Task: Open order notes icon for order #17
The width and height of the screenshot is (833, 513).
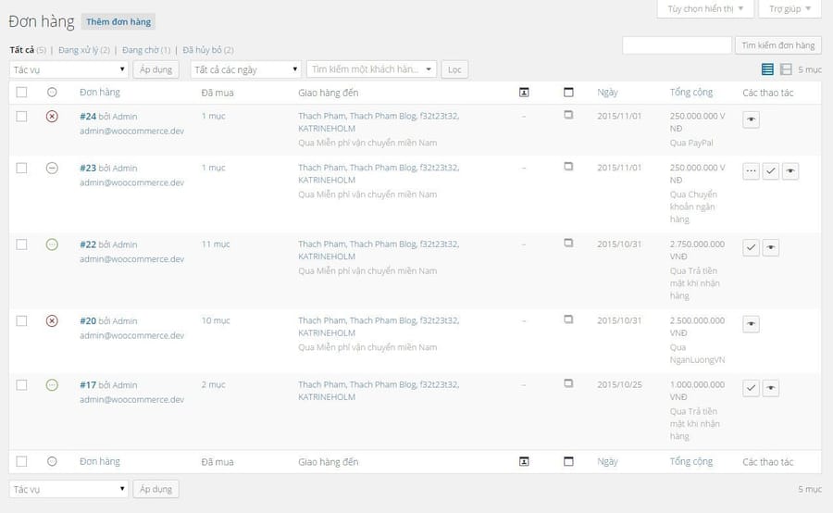Action: tap(568, 383)
